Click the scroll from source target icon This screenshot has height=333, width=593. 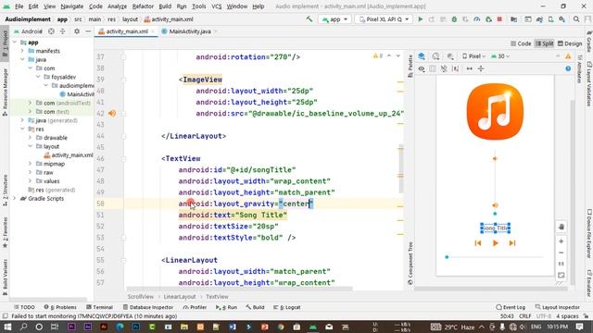[51, 31]
